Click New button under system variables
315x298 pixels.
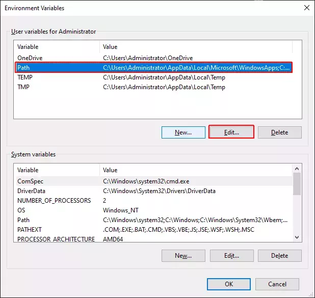pyautogui.click(x=183, y=256)
